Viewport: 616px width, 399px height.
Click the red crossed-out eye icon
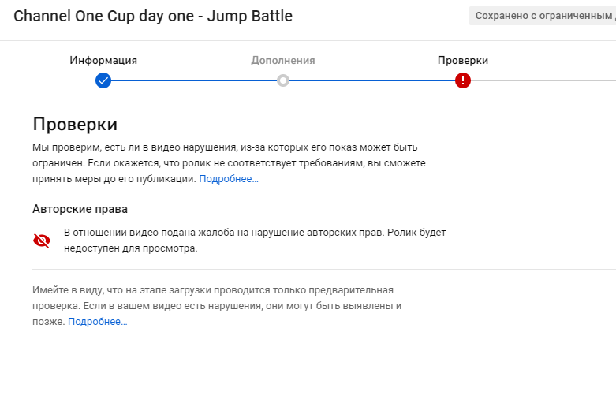(42, 241)
